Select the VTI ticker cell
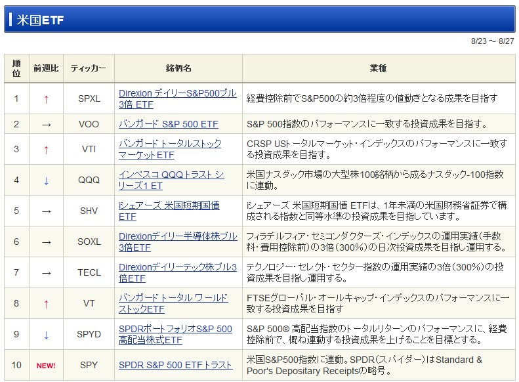Viewport: 519px width, 382px height. click(89, 149)
